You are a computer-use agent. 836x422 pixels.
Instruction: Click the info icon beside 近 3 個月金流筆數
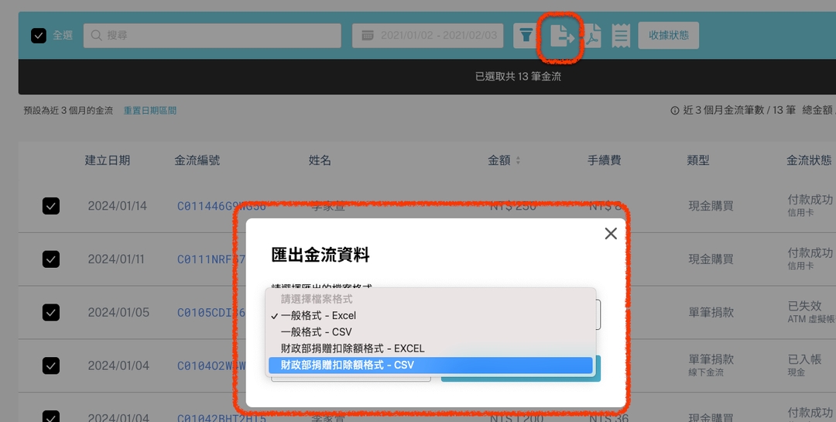[x=674, y=111]
